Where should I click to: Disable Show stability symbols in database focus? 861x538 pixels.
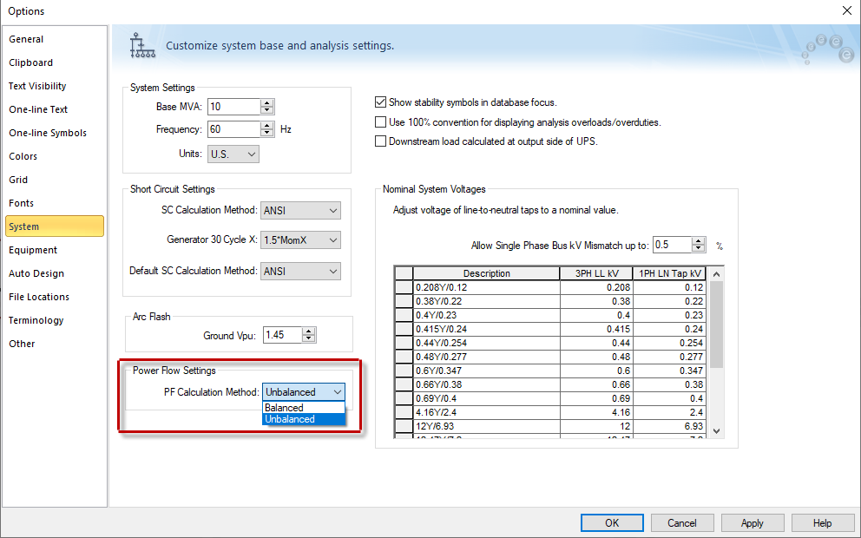pos(380,102)
